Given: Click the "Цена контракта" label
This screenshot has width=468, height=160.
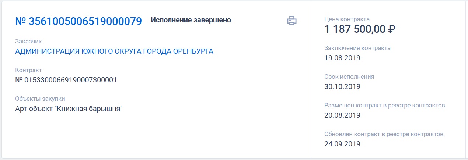Looking at the screenshot, I should [x=347, y=19].
